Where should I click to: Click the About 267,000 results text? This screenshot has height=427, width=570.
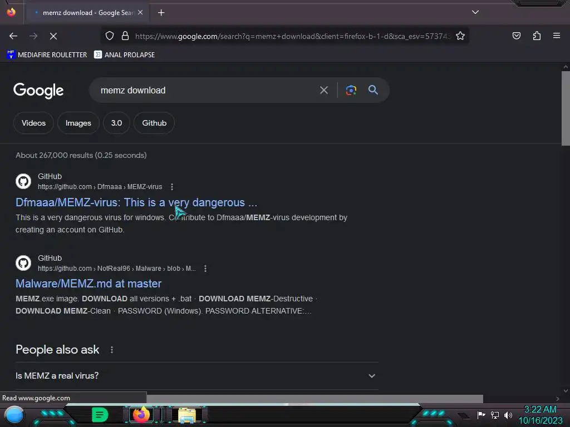click(x=81, y=155)
